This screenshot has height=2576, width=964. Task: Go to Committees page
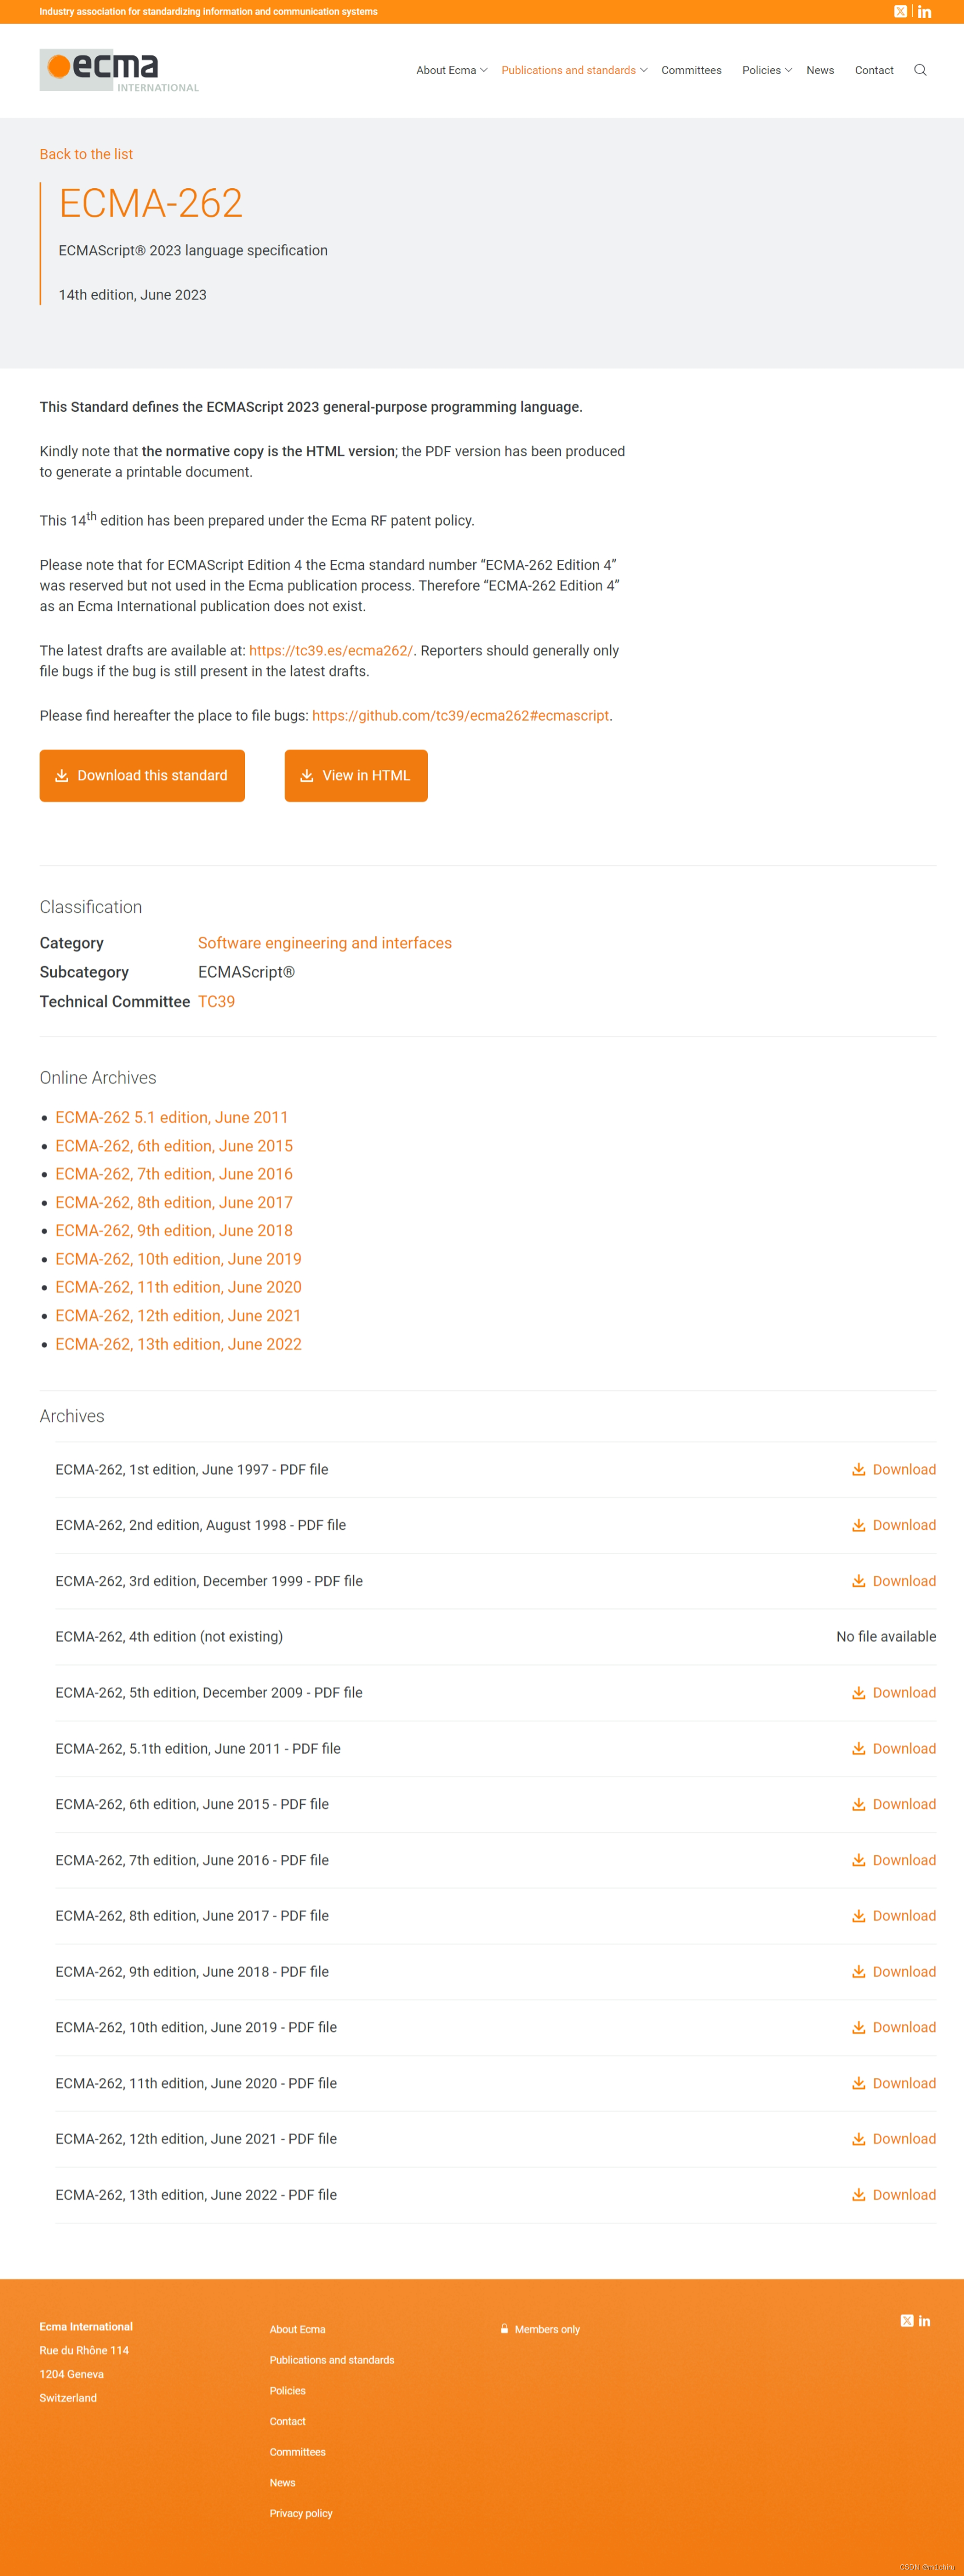(690, 70)
